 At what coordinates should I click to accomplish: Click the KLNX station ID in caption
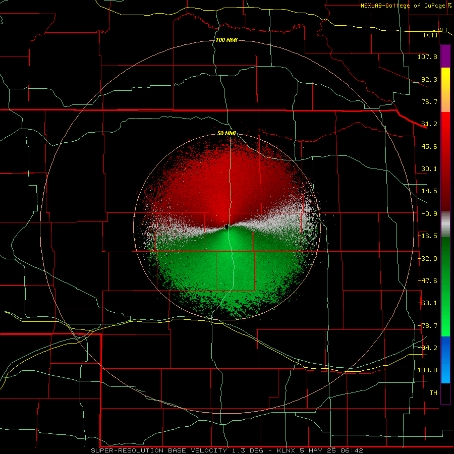287,450
